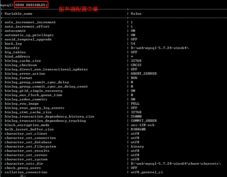Click the value 54 for back_log
227x177 pixels.
(x=133, y=44)
